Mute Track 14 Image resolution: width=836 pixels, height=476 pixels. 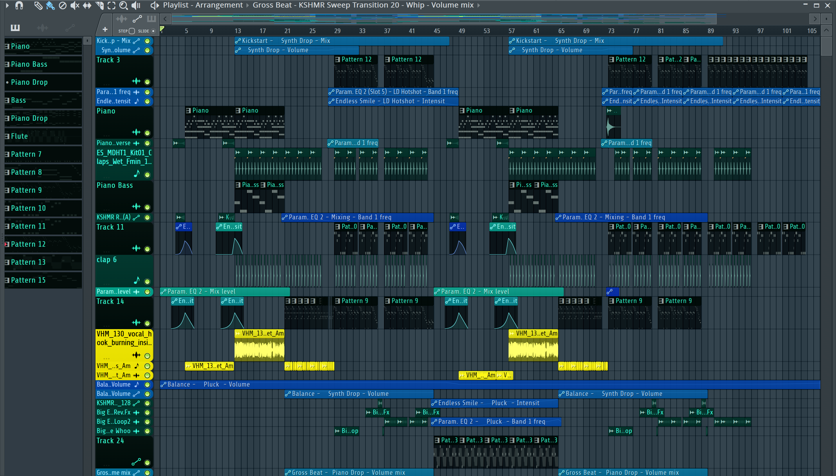tap(147, 323)
